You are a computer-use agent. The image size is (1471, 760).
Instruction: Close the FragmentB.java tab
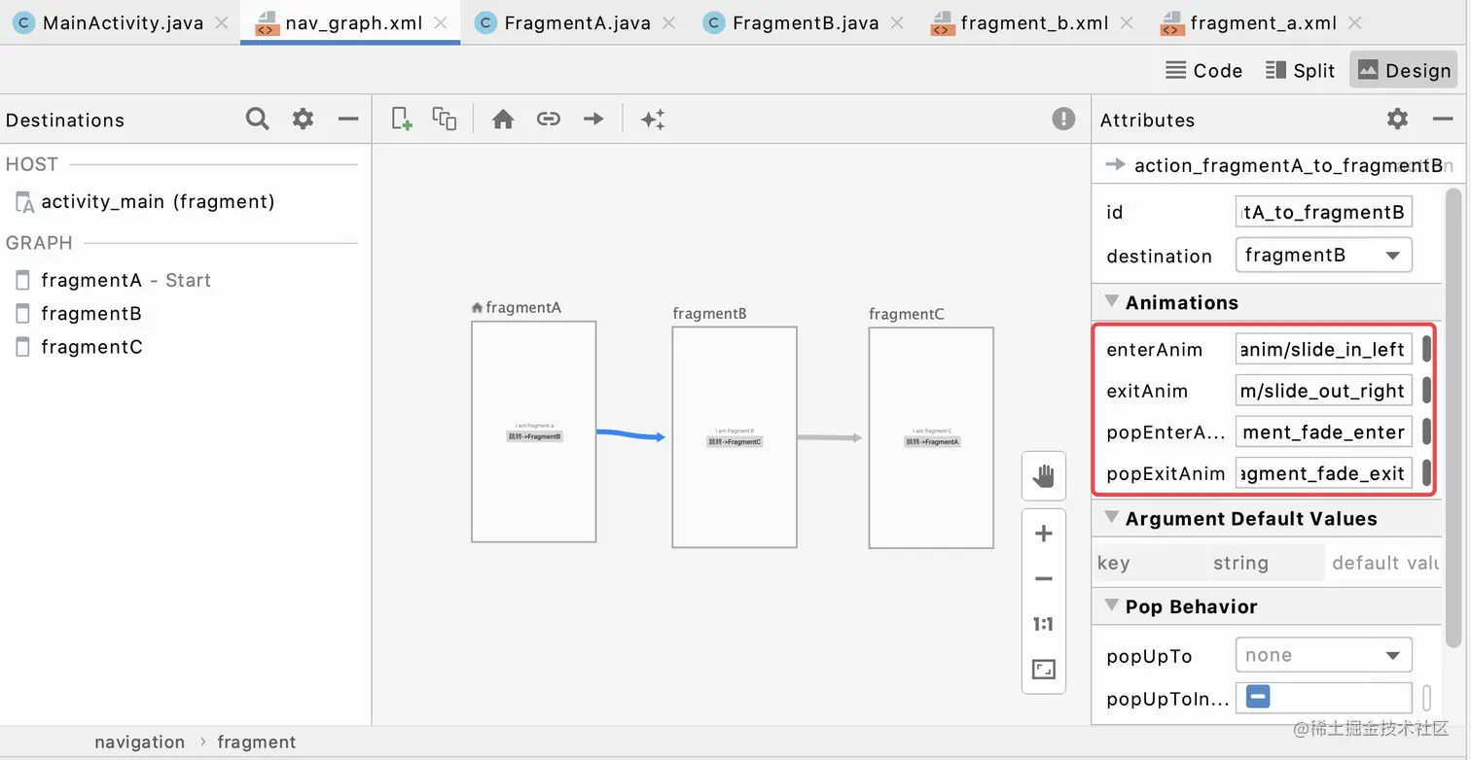click(x=897, y=23)
